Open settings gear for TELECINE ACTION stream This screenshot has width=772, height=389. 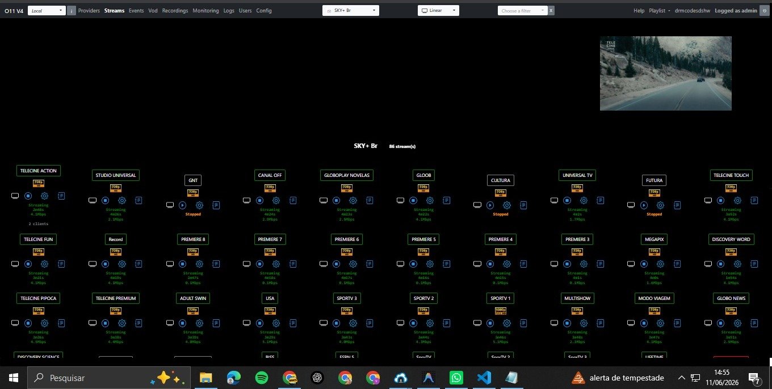[45, 196]
